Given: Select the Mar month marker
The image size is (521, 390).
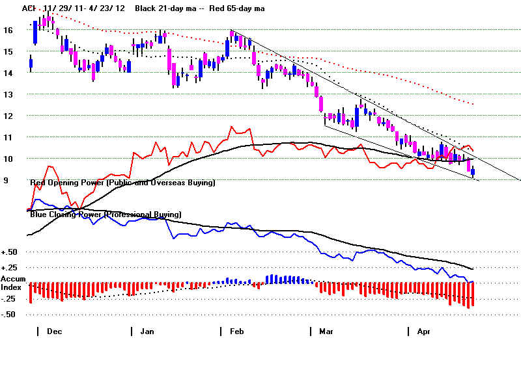Looking at the screenshot, I should pos(327,331).
